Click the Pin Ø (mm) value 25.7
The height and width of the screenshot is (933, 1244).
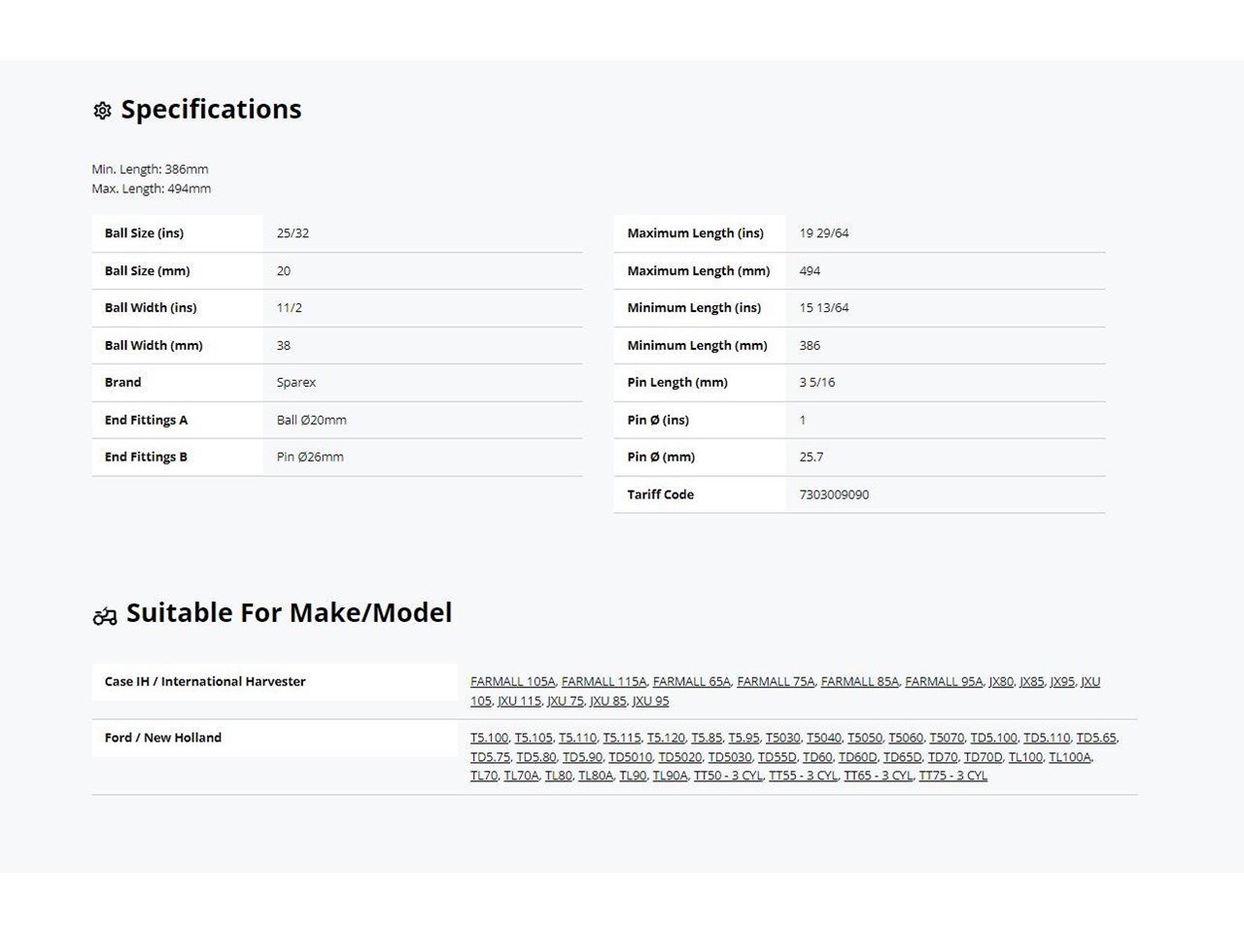click(812, 457)
